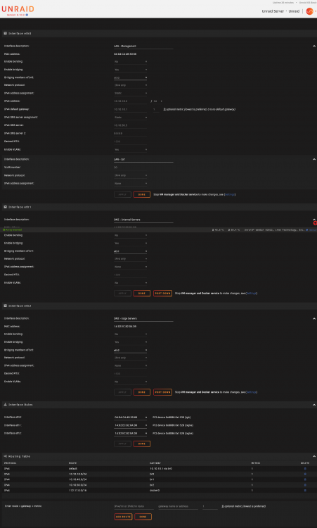Open eth0 IPv4 DNS server assignment dropdown

pyautogui.click(x=131, y=118)
